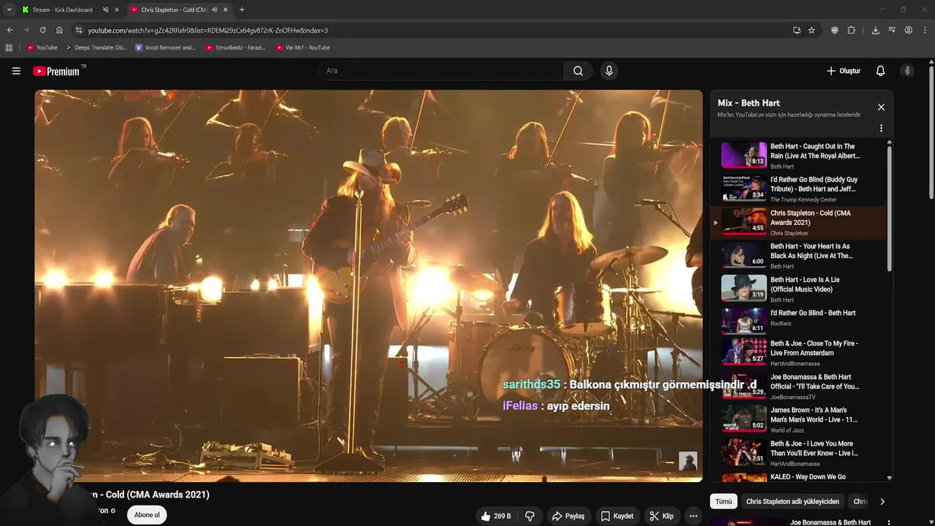Switch to Stream - Kick Dashboard tab

click(x=63, y=9)
